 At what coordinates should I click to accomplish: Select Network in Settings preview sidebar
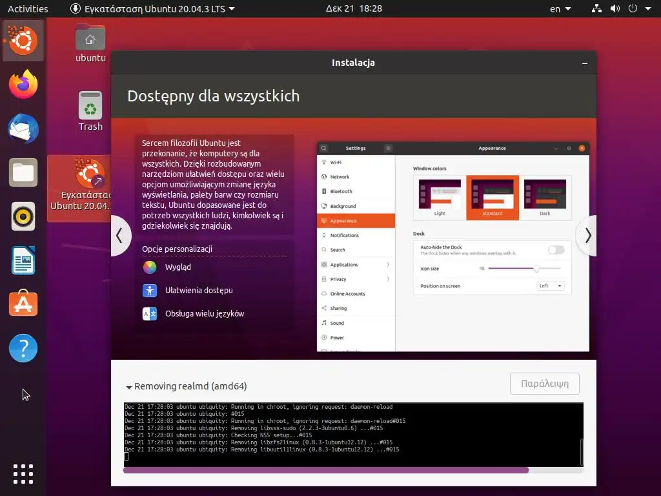[356, 177]
